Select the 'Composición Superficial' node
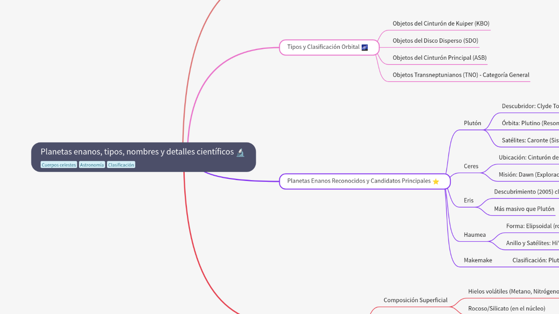Viewport: 559px width, 314px height. click(415, 300)
